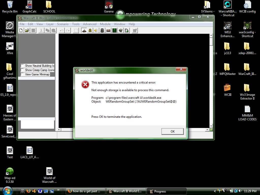
Task: Open the Object Editor helmet icon
Action: (x=102, y=30)
